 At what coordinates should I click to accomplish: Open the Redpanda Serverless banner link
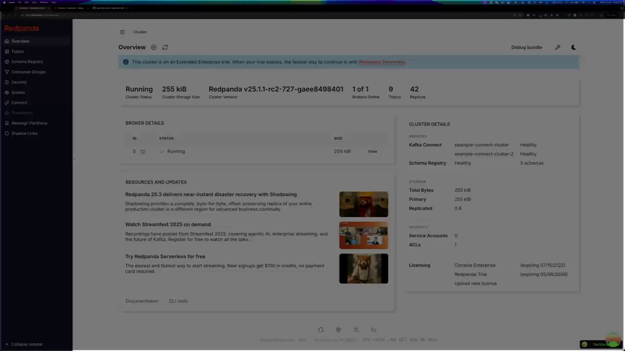[x=382, y=62]
